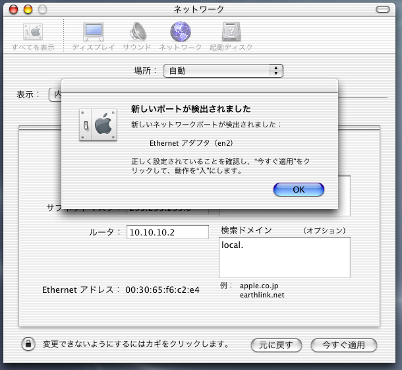The width and height of the screenshot is (402, 370).
Task: Toggle the toolbar with the pill button
Action: click(x=383, y=10)
